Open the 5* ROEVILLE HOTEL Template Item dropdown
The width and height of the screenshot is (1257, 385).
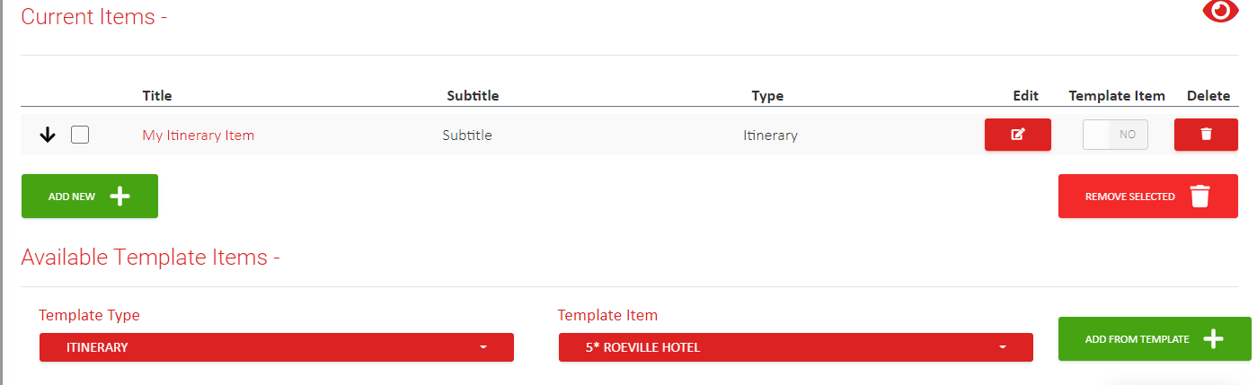pyautogui.click(x=796, y=347)
